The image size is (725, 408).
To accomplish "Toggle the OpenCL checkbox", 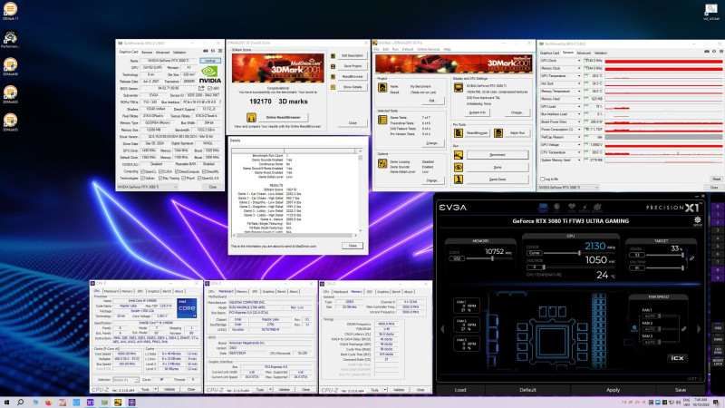I will [x=142, y=171].
